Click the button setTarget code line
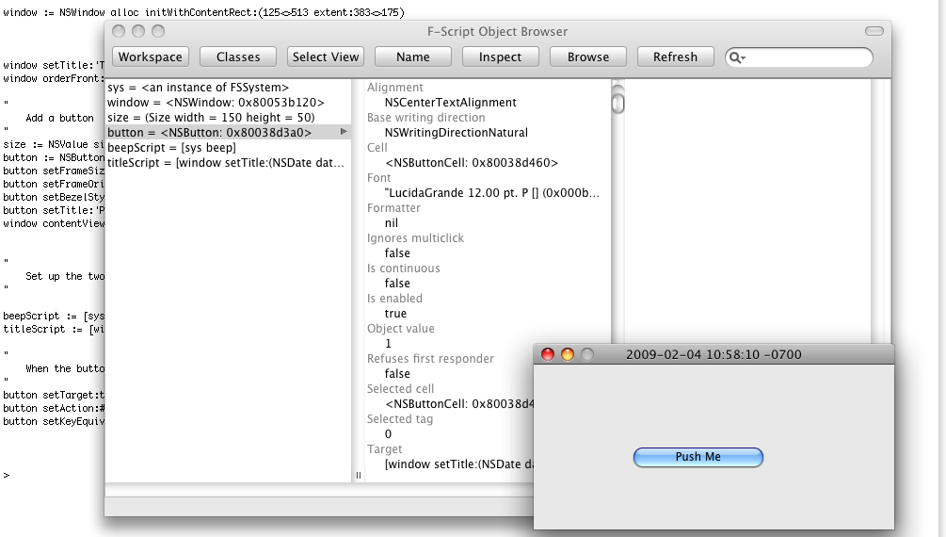Image resolution: width=946 pixels, height=537 pixels. pyautogui.click(x=53, y=395)
